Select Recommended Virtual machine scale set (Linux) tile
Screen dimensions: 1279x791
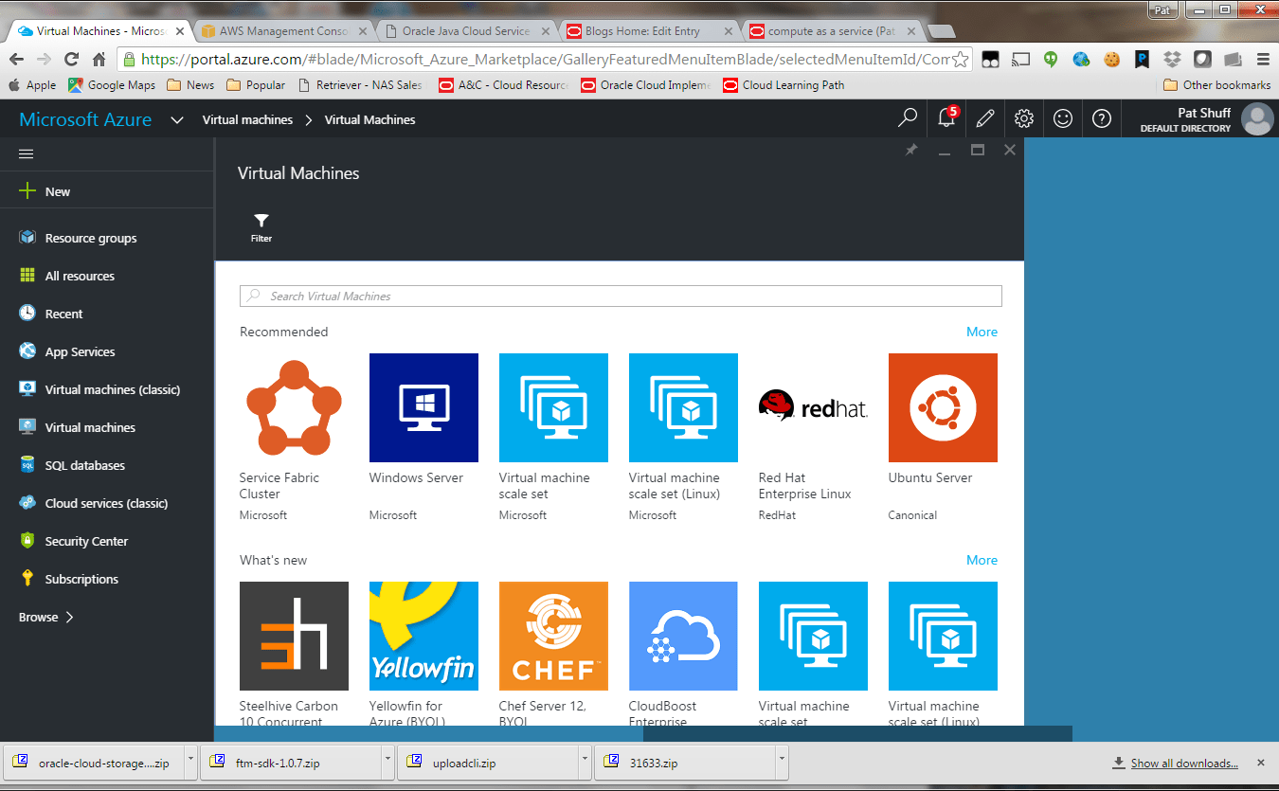683,438
